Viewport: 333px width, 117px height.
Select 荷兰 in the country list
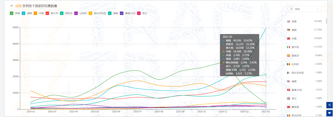pyautogui.click(x=294, y=98)
